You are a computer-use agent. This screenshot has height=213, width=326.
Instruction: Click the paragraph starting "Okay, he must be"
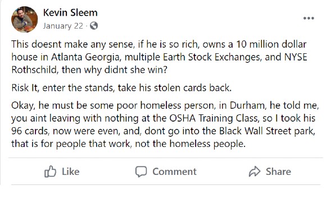(x=165, y=124)
